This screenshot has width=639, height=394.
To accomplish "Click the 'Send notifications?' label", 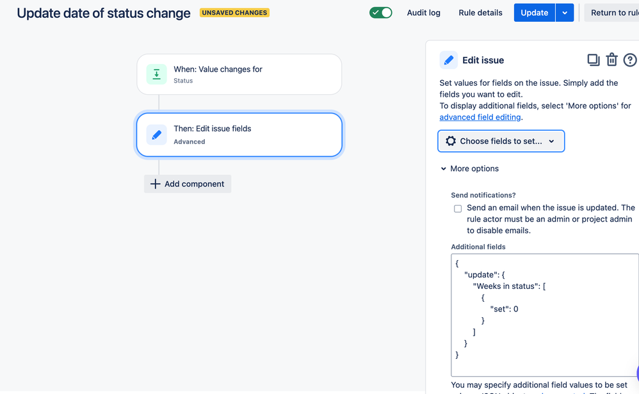I will (483, 195).
